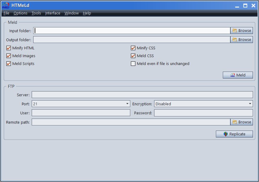The image size is (259, 182).
Task: Click the Output folder text field
Action: (132, 40)
